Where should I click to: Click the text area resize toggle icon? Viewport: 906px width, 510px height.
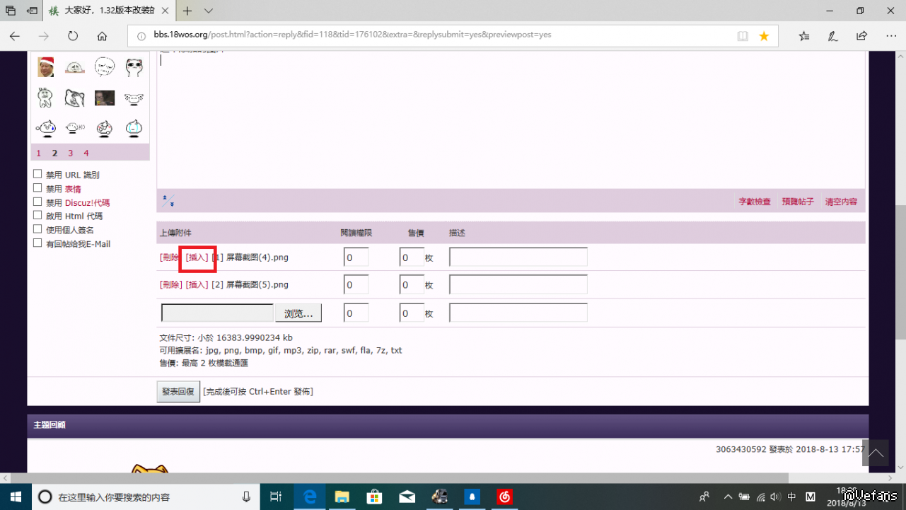[168, 201]
